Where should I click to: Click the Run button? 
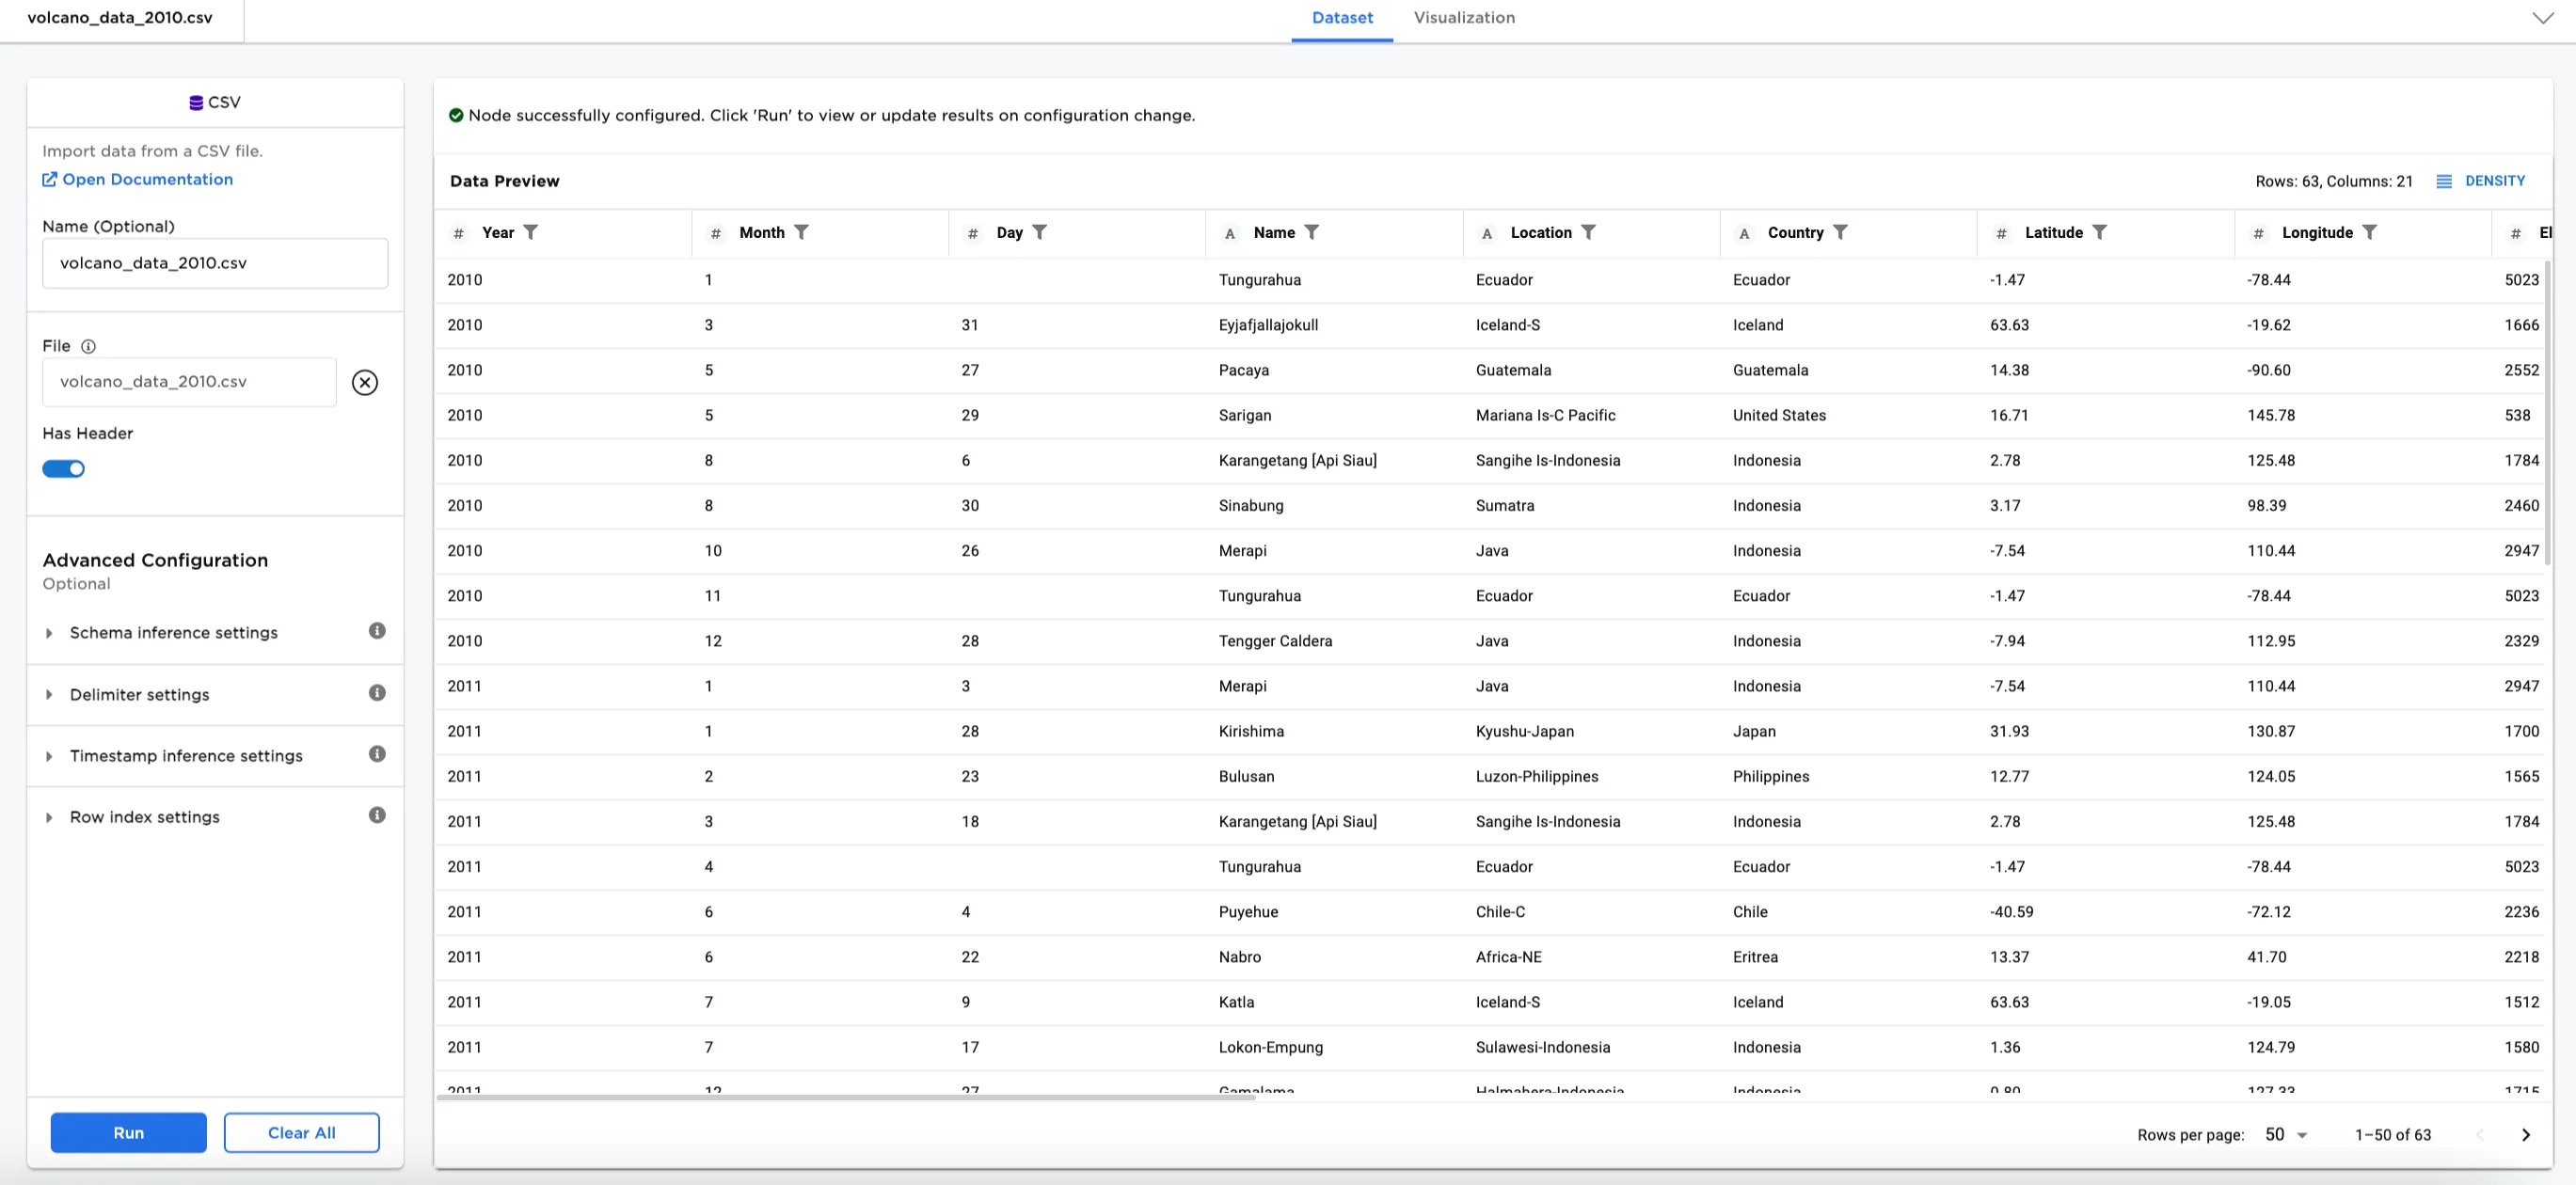tap(128, 1132)
